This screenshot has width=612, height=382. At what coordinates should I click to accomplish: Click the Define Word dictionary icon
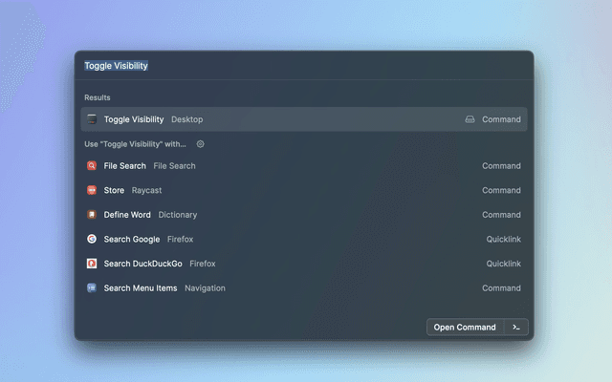(x=92, y=215)
